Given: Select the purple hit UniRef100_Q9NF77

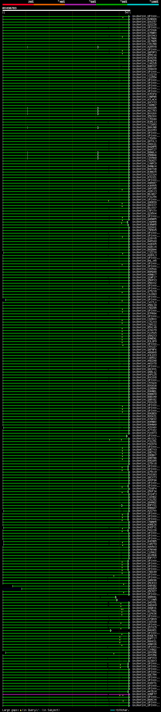Looking at the screenshot, I should (144, 694).
